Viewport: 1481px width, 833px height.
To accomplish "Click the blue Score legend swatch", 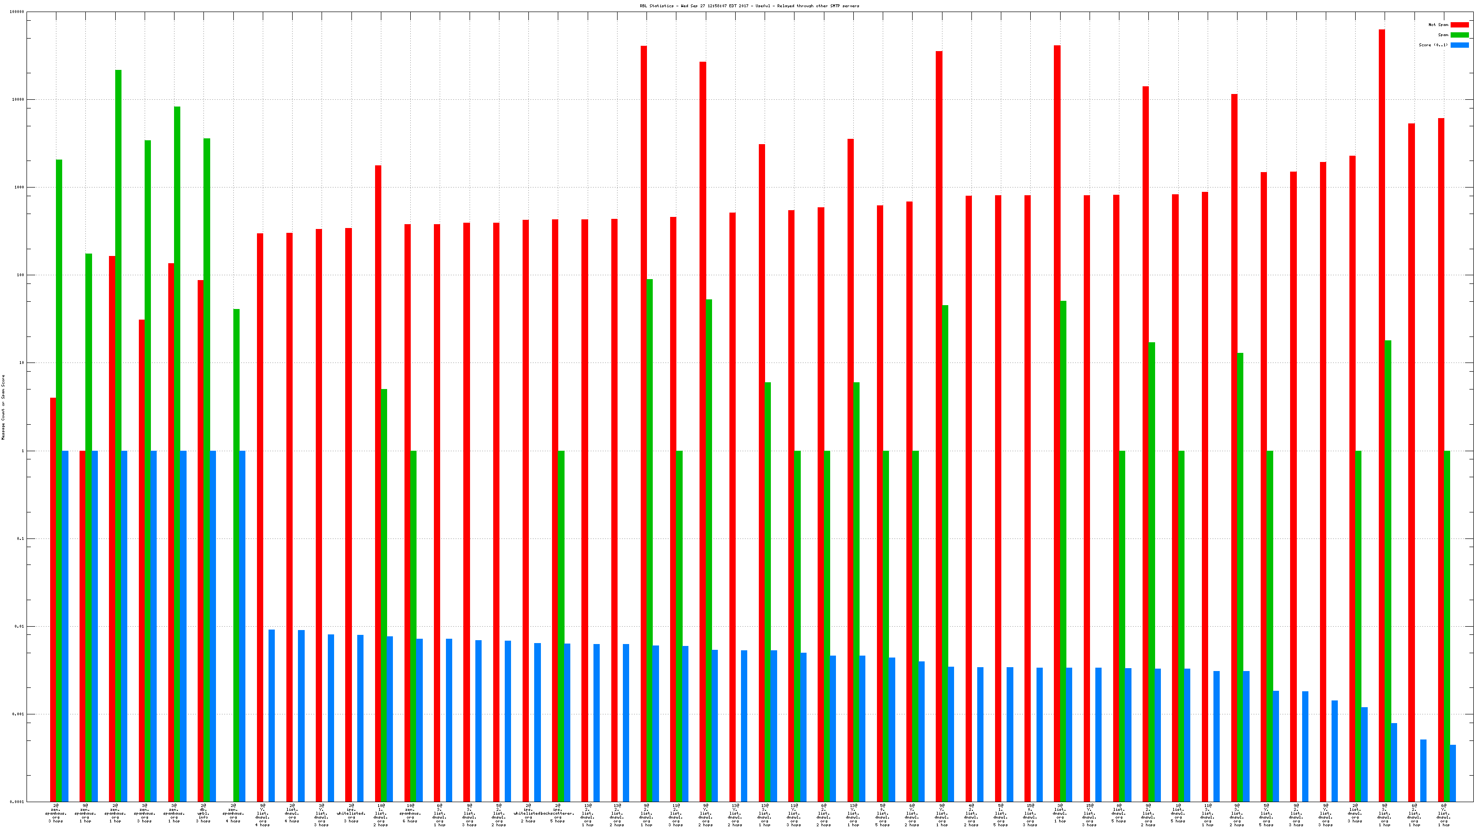I will tap(1459, 45).
